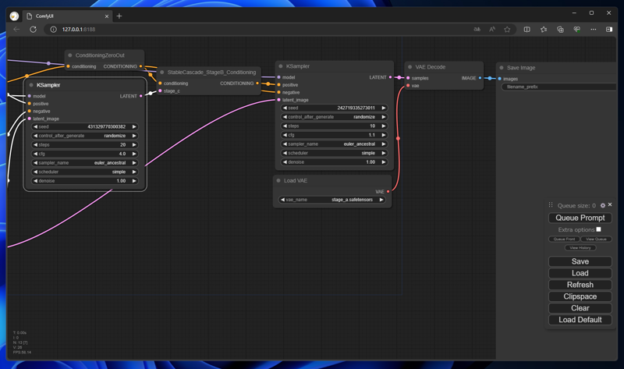Open the control_after_generate dropdown on left KSampler

pos(85,136)
